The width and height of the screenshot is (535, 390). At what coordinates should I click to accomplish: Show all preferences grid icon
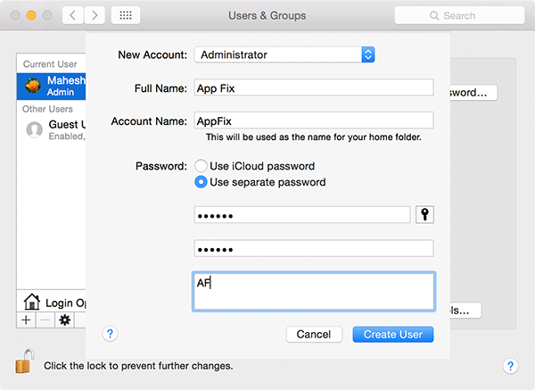(x=125, y=16)
